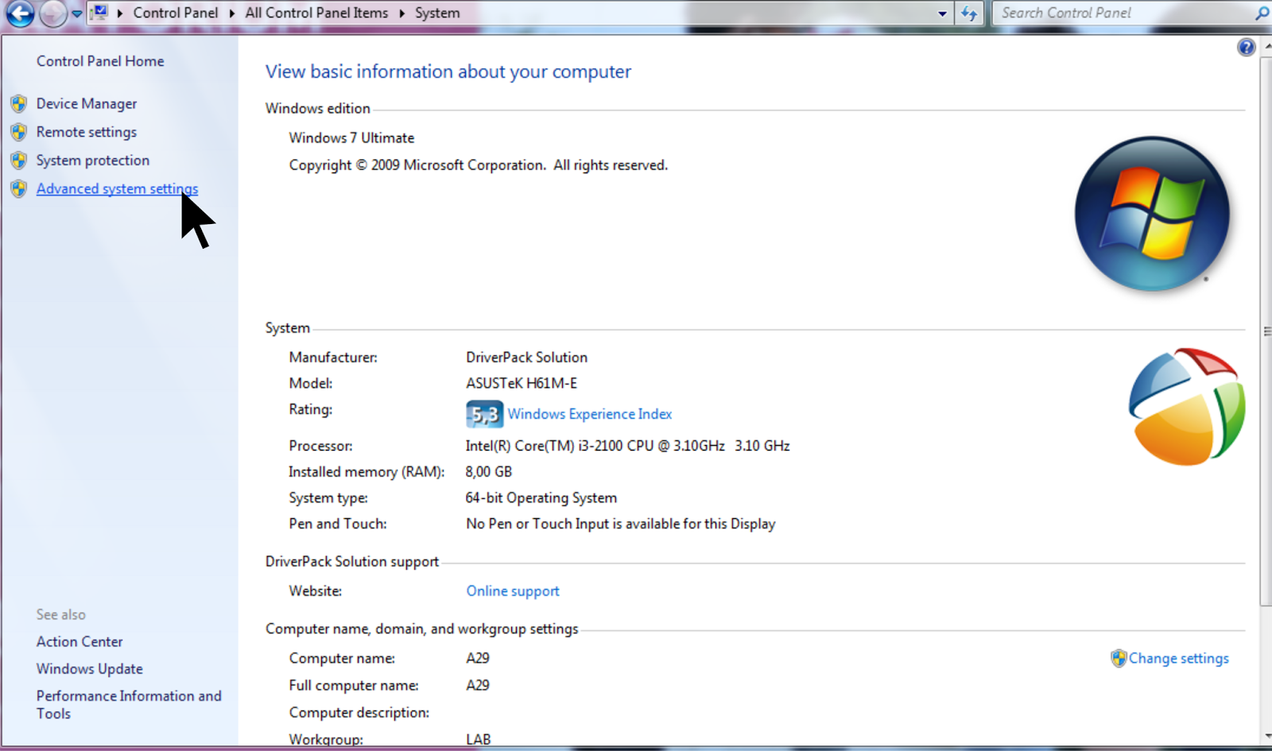Click the Intel Core i3-2100 processor text
1272x751 pixels.
[x=628, y=446]
